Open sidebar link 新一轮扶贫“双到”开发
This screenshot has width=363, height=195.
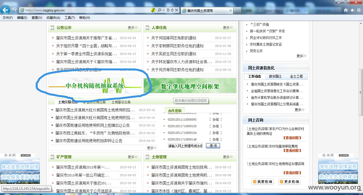(267, 31)
